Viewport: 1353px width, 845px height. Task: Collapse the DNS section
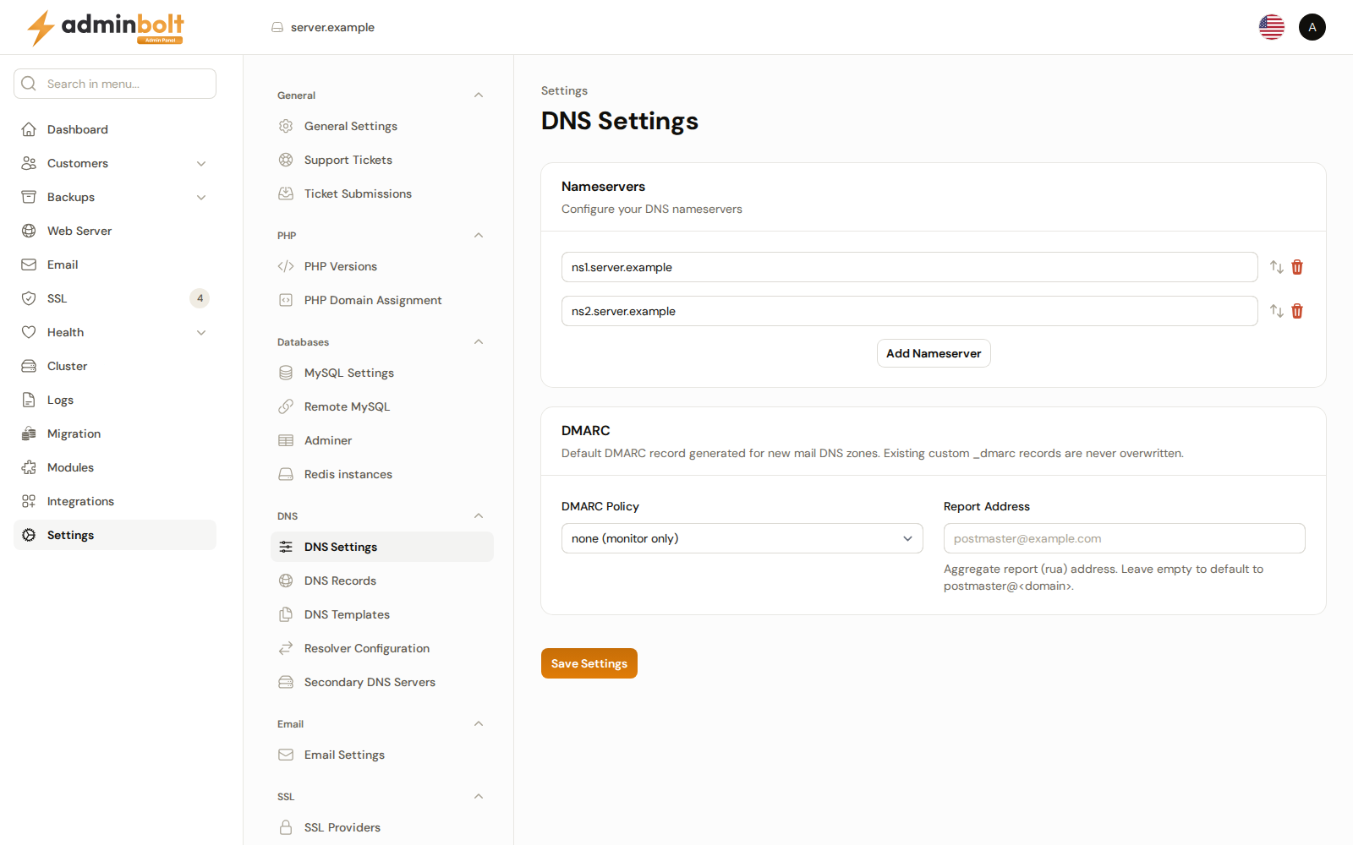pos(479,515)
